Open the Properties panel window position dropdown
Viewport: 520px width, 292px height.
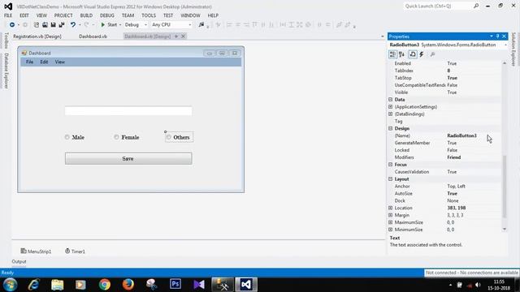[x=491, y=36]
